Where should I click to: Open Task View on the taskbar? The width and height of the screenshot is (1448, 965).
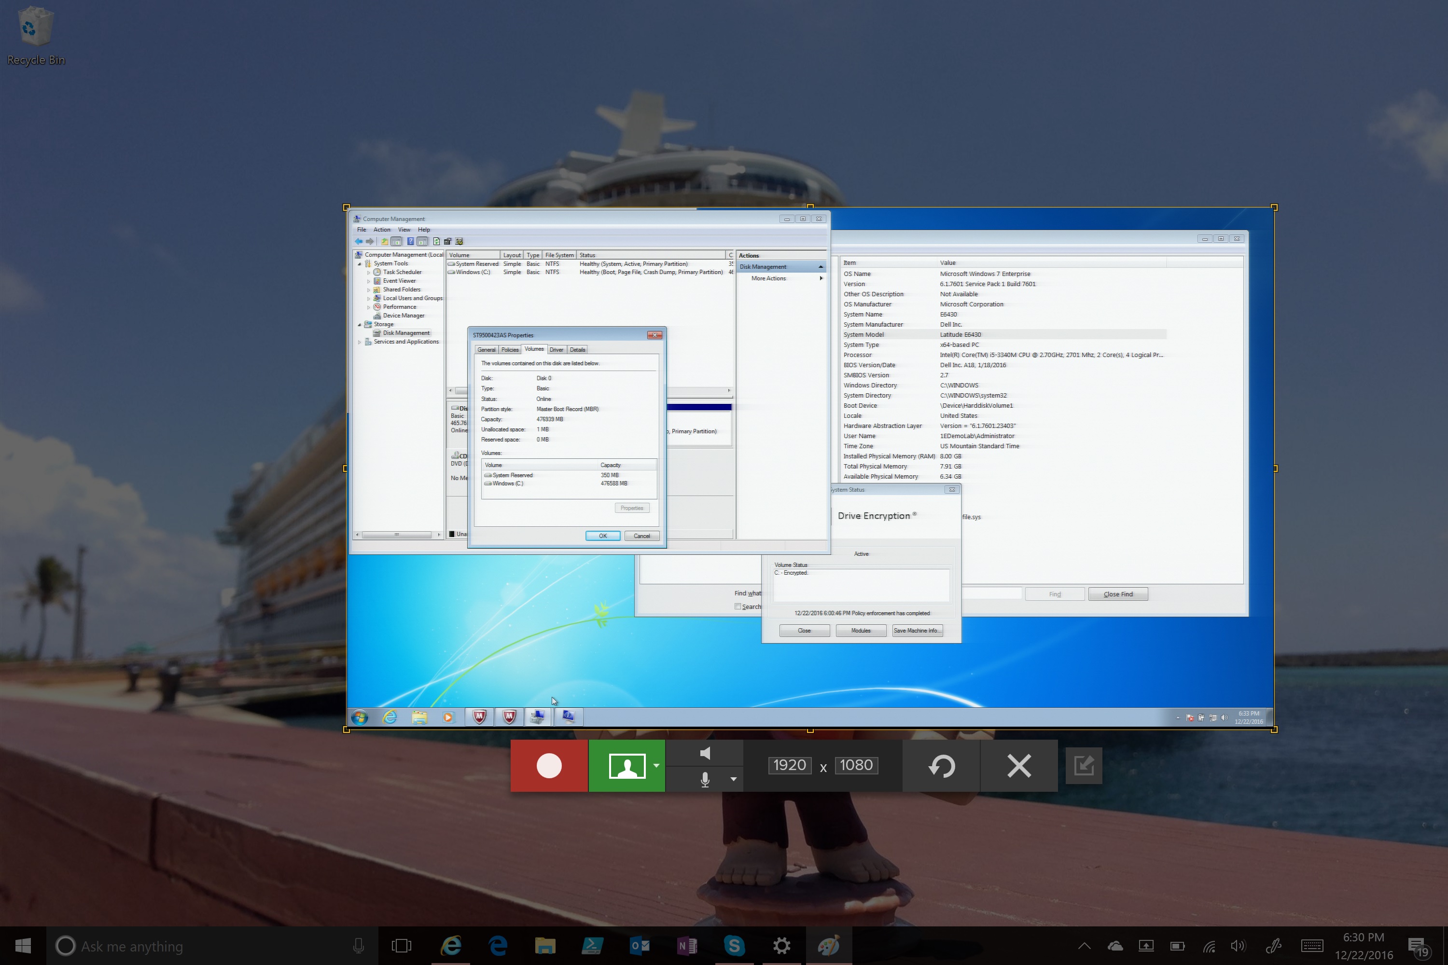point(402,945)
